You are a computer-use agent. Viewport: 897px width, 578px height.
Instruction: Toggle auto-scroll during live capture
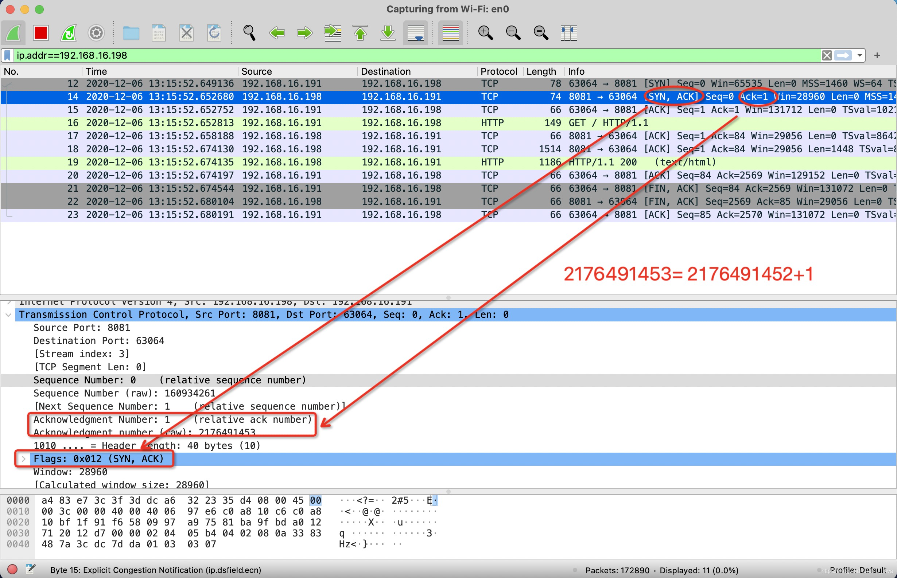(416, 33)
